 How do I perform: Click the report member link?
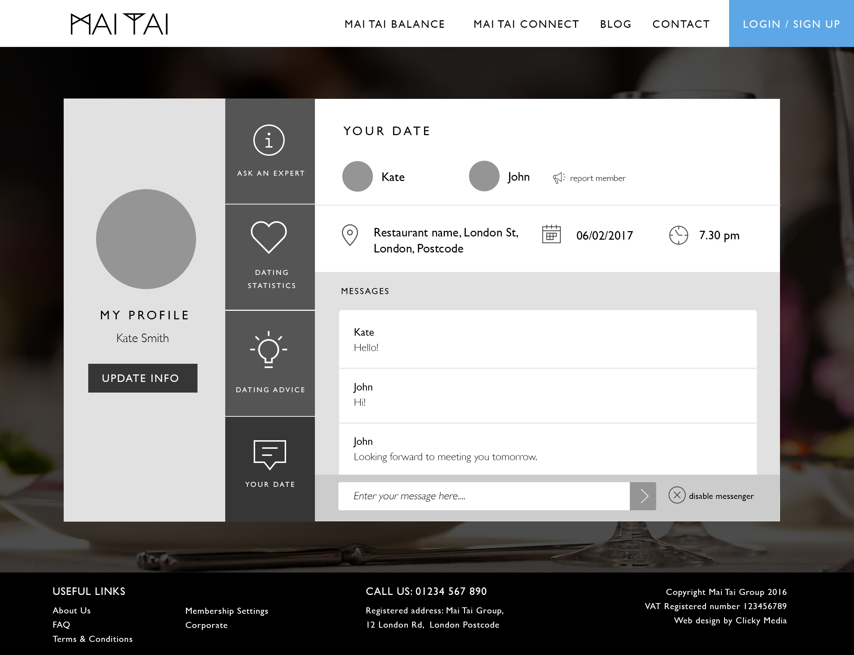pyautogui.click(x=598, y=178)
